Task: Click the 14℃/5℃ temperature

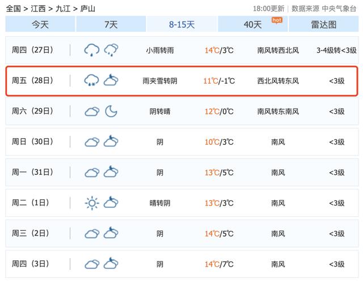Action: [219, 234]
